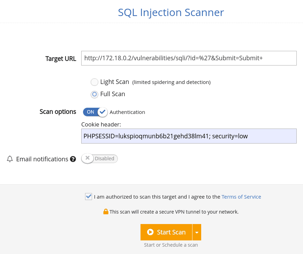Open Terms of Service

click(x=241, y=197)
